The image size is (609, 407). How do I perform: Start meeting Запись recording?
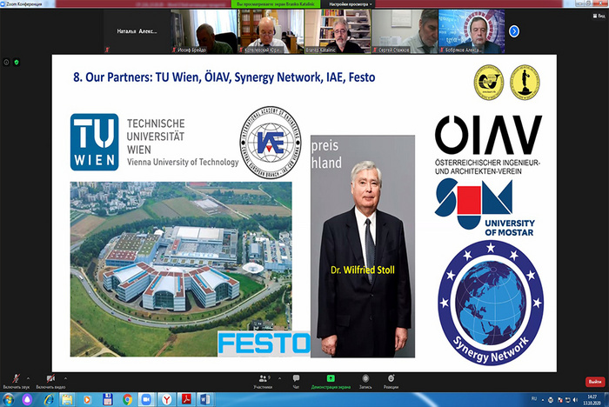[365, 382]
